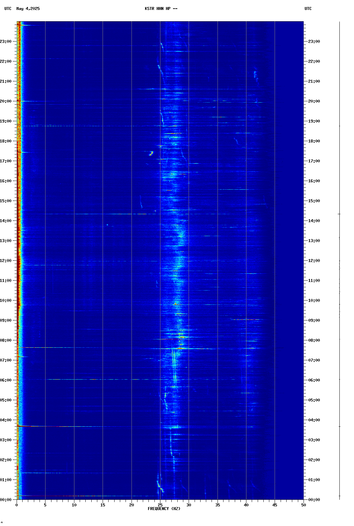Click the 'FREQUENCY (HZ)' axis label
This screenshot has width=354, height=526.
click(x=164, y=509)
